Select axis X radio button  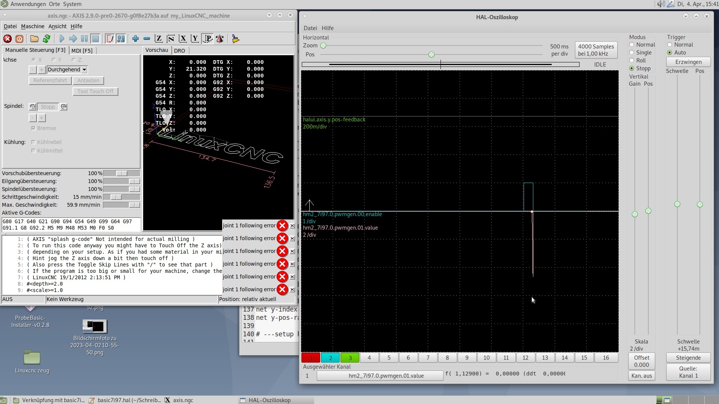[34, 60]
